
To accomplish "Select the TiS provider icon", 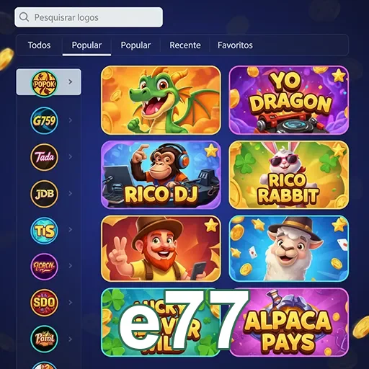I will coord(44,231).
